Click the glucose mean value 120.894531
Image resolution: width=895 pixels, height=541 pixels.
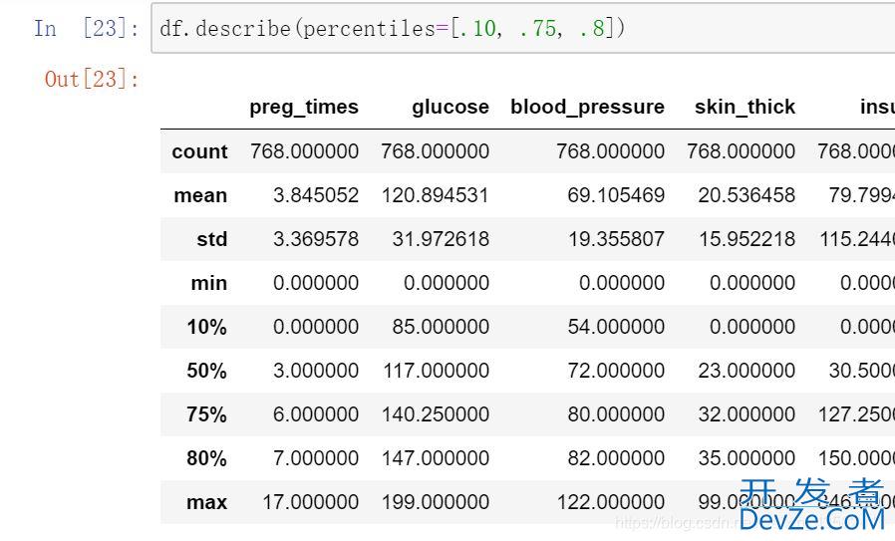click(435, 195)
